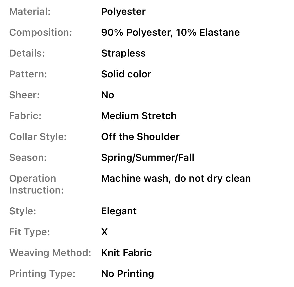
Task: Select the Off the Shoulder value
Action: coord(140,137)
